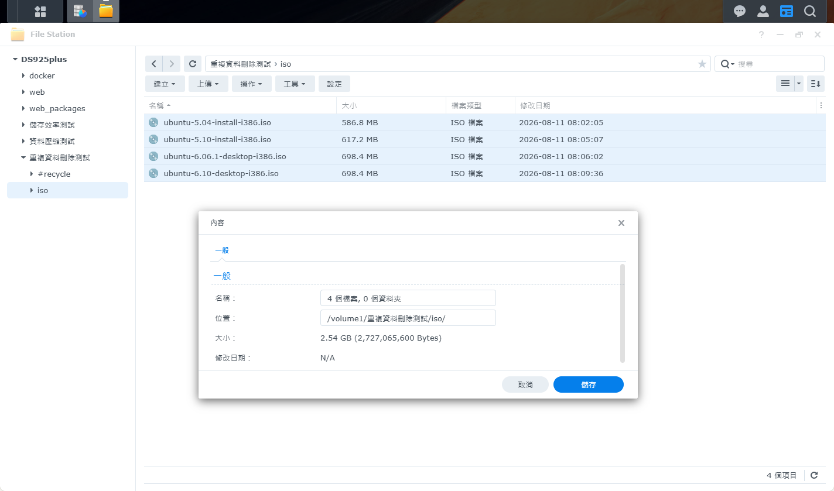Select the file name ubuntu-6.06.1-desktop-i386.iso
834x491 pixels.
225,156
